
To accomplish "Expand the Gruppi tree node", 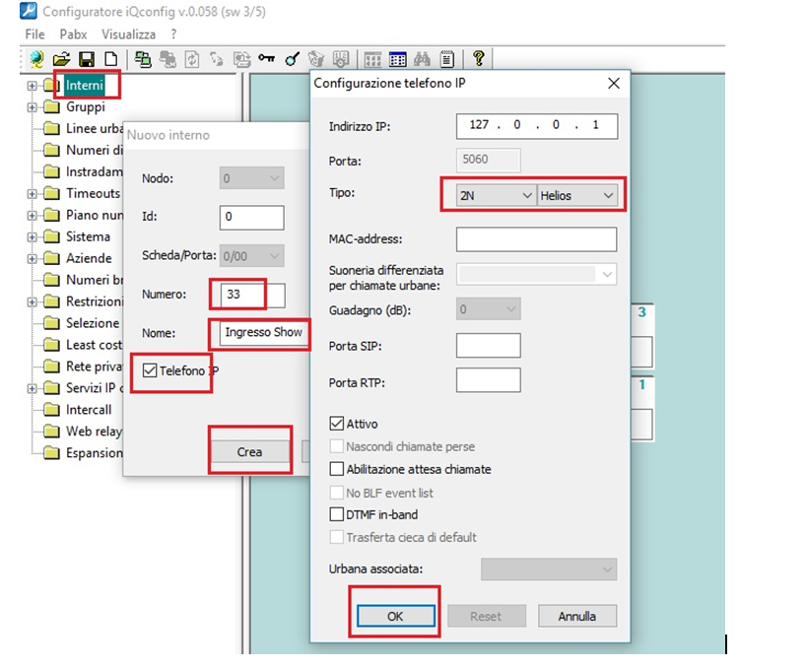I will [33, 107].
